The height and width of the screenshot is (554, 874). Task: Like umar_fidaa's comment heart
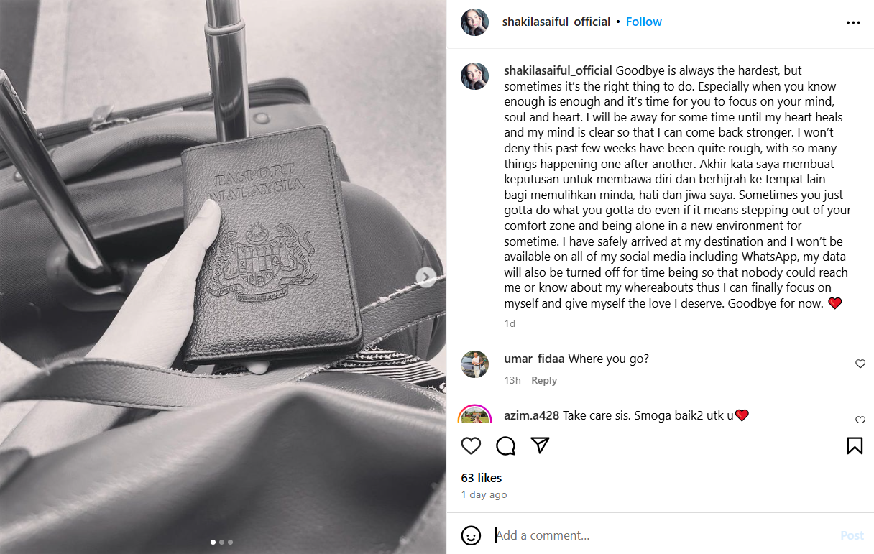[x=860, y=364]
